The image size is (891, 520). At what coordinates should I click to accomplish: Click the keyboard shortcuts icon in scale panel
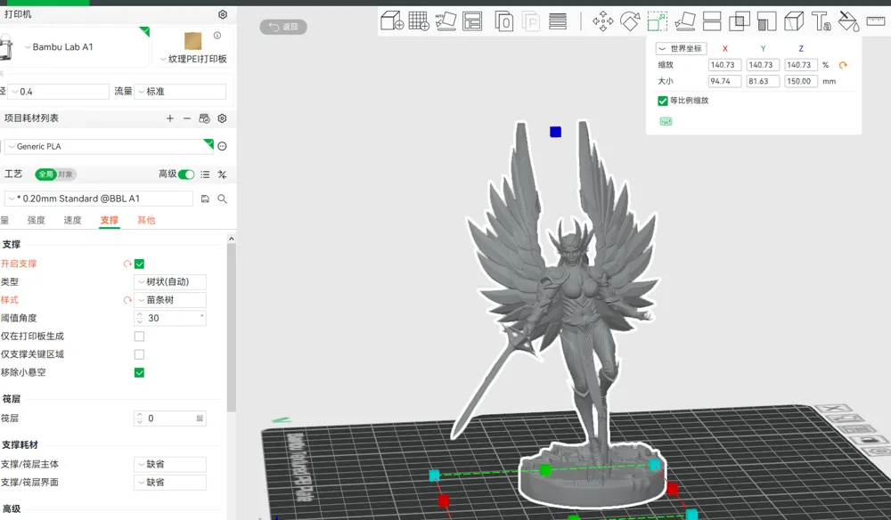tap(666, 121)
